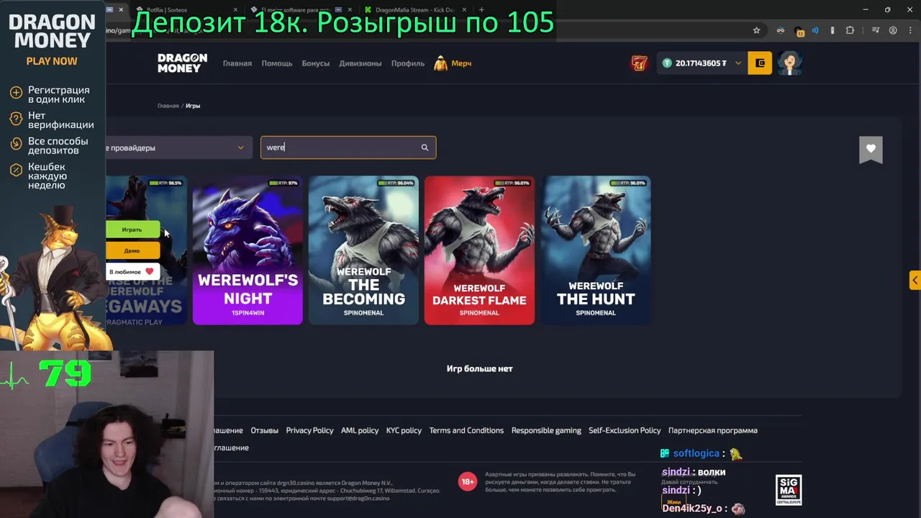Open Werewolf Darkest Flame game card
The image size is (921, 518).
click(479, 250)
